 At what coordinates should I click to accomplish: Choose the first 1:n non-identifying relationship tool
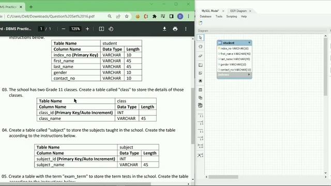(200, 123)
